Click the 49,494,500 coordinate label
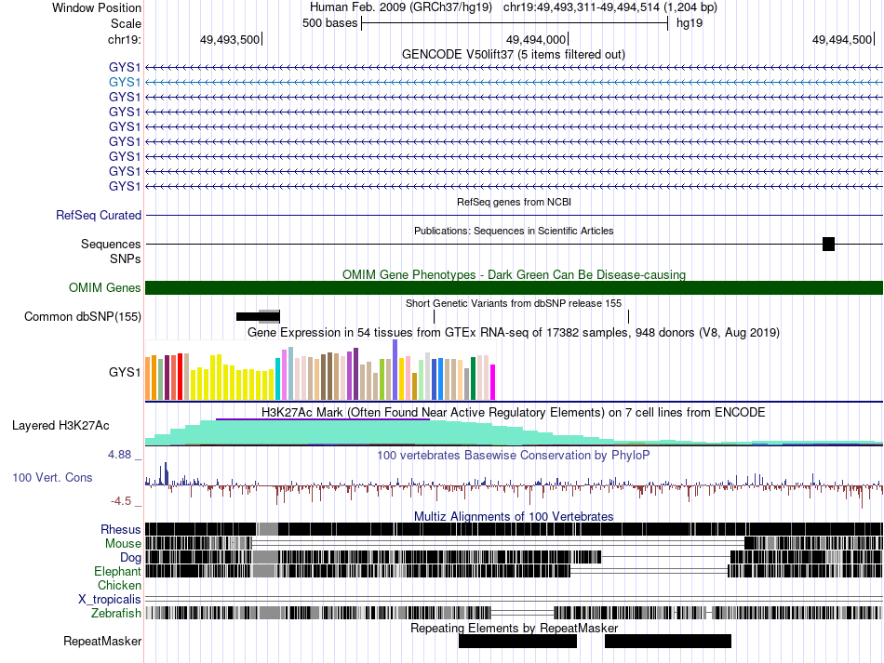This screenshot has width=884, height=663. 842,39
